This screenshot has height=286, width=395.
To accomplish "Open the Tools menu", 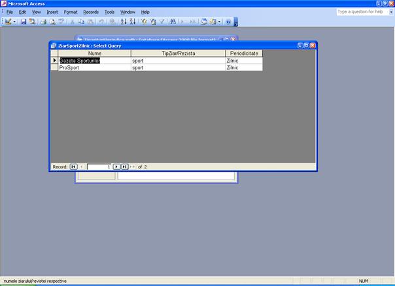I will coord(109,12).
